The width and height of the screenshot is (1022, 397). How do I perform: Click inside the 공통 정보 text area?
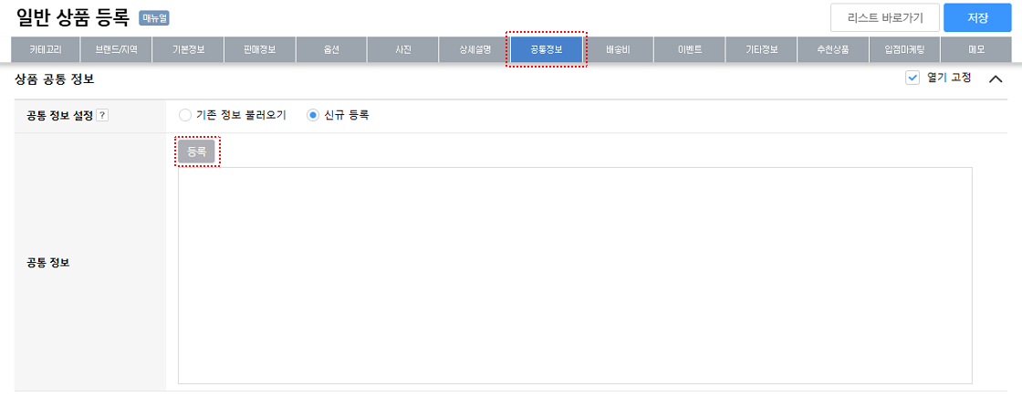[x=575, y=276]
